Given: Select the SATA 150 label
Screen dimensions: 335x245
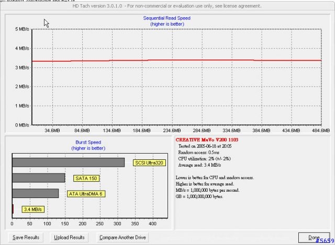Looking at the screenshot, I should click(86, 178).
